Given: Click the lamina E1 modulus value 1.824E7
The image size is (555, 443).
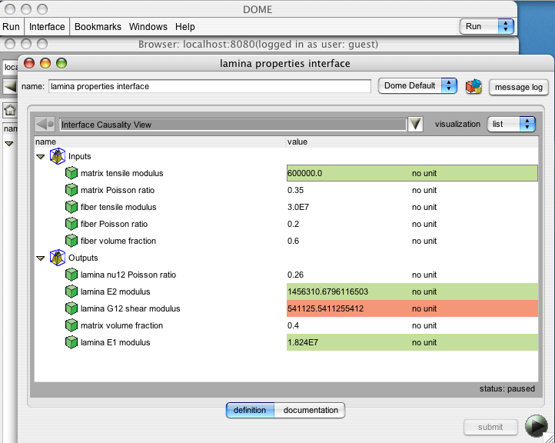Looking at the screenshot, I should [x=303, y=342].
